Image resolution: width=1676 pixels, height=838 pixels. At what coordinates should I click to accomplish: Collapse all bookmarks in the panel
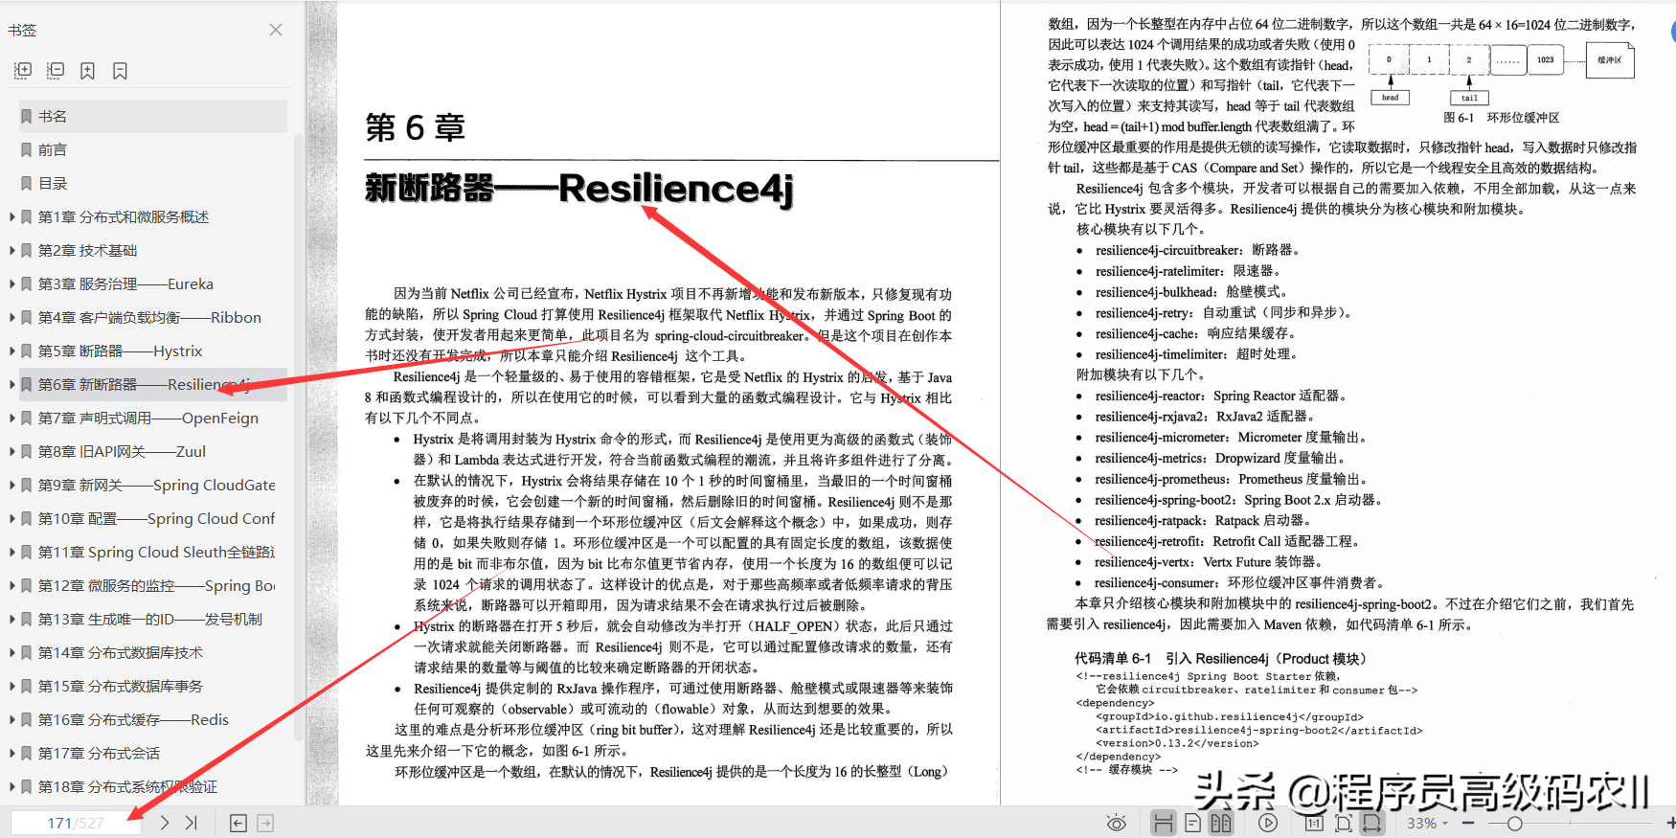pos(56,71)
